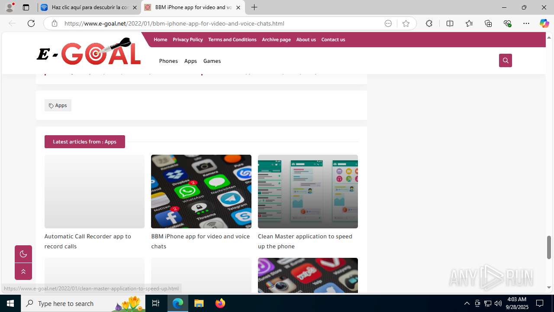Open volume speaker tray icon
Image resolution: width=554 pixels, height=312 pixels.
[x=498, y=303]
